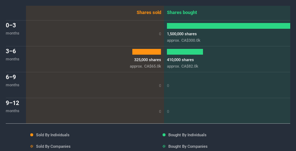Click the green 0–3 months shares bought bar
296x151 pixels.
229,26
